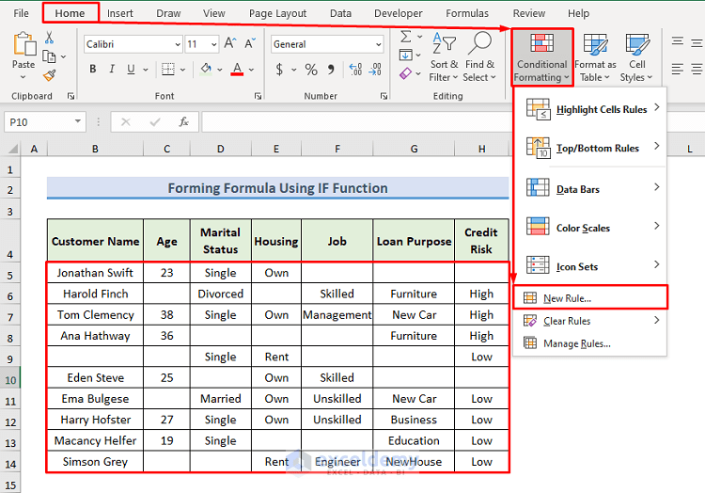
Task: Open Icon Sets submenu
Action: pyautogui.click(x=590, y=266)
